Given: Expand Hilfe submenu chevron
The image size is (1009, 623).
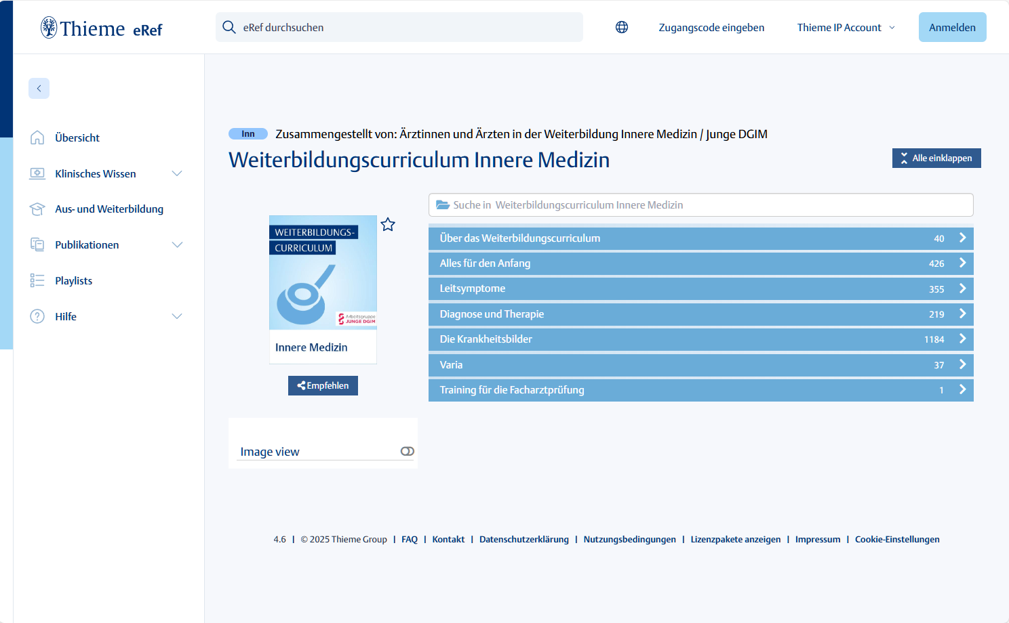Looking at the screenshot, I should tap(177, 316).
